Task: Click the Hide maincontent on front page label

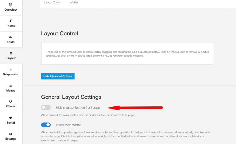Action: pos(78,107)
